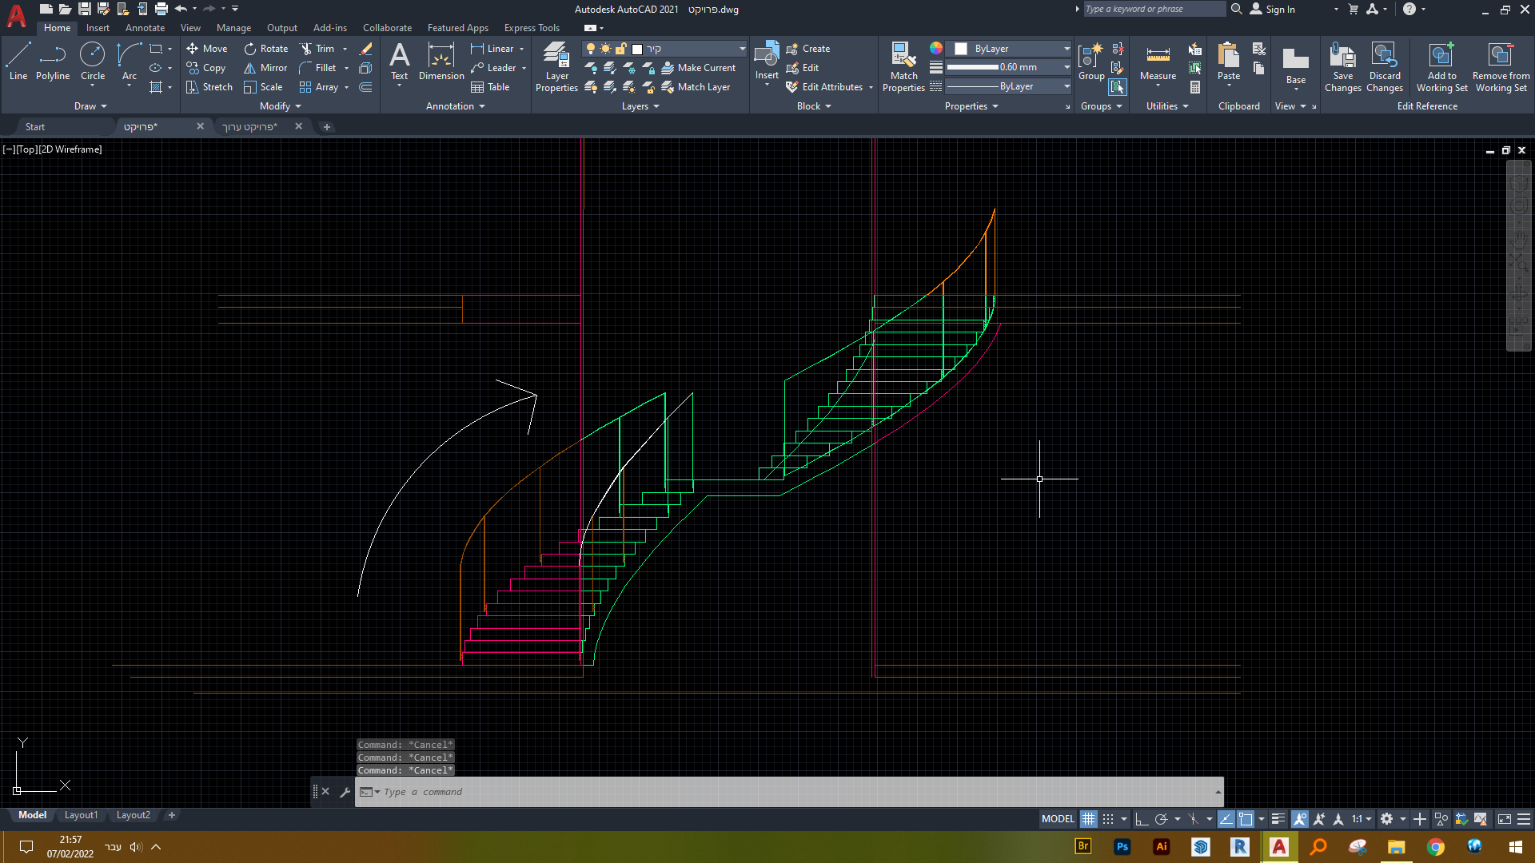Click the Mirror button

coord(265,68)
